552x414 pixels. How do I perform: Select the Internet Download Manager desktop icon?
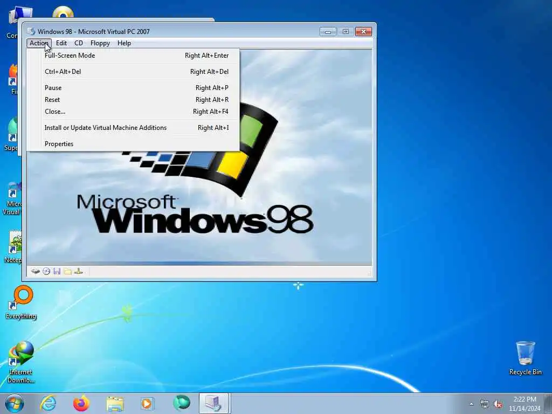[21, 362]
